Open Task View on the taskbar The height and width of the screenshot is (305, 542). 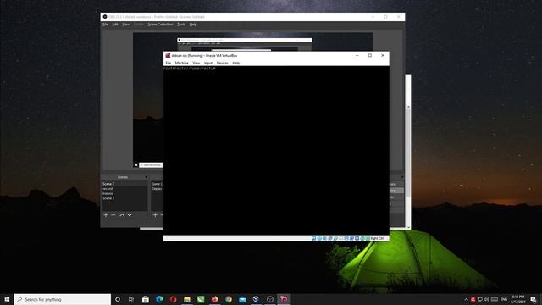(x=131, y=299)
